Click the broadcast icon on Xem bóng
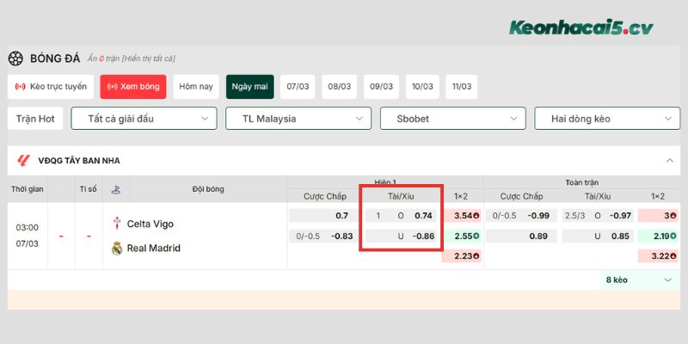The image size is (688, 344). coord(112,87)
